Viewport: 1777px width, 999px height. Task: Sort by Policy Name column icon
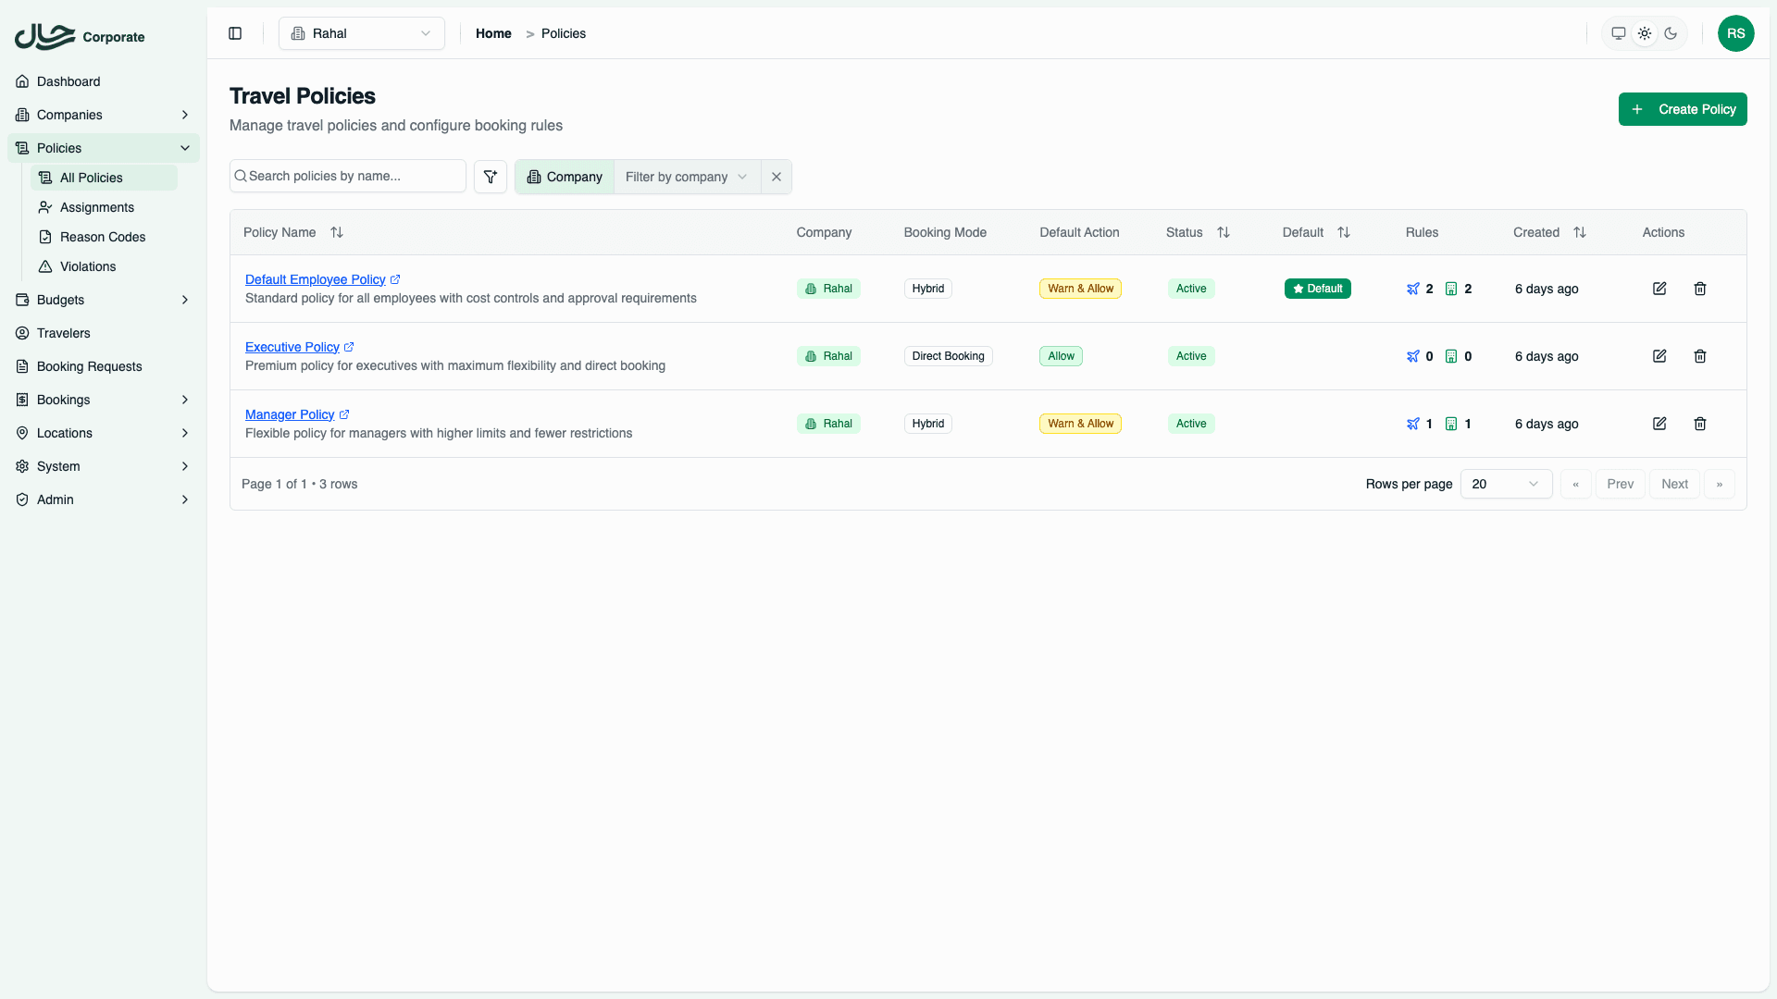point(337,232)
